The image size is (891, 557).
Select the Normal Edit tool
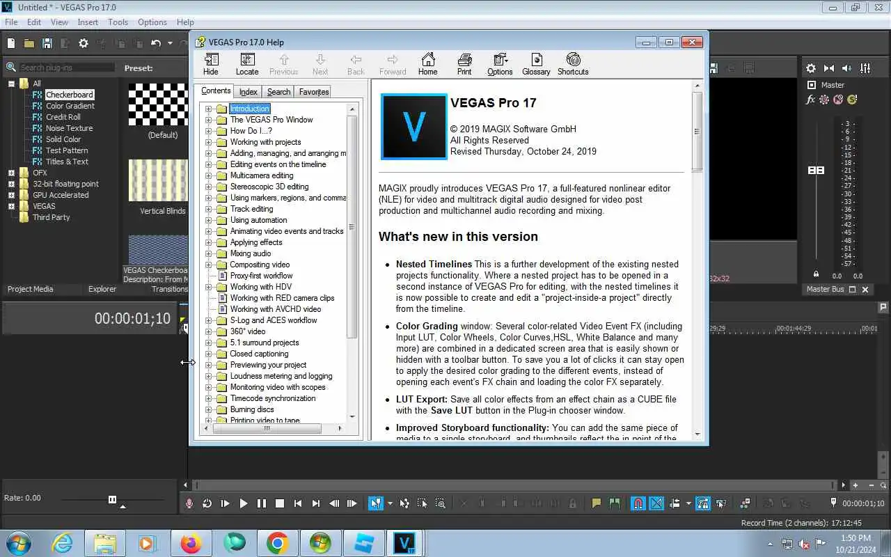pos(376,503)
